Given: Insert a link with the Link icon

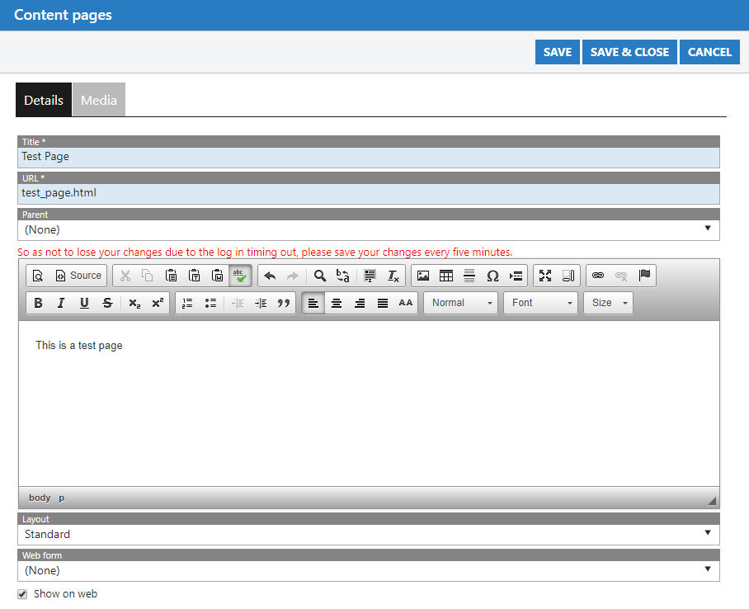Looking at the screenshot, I should [x=598, y=276].
